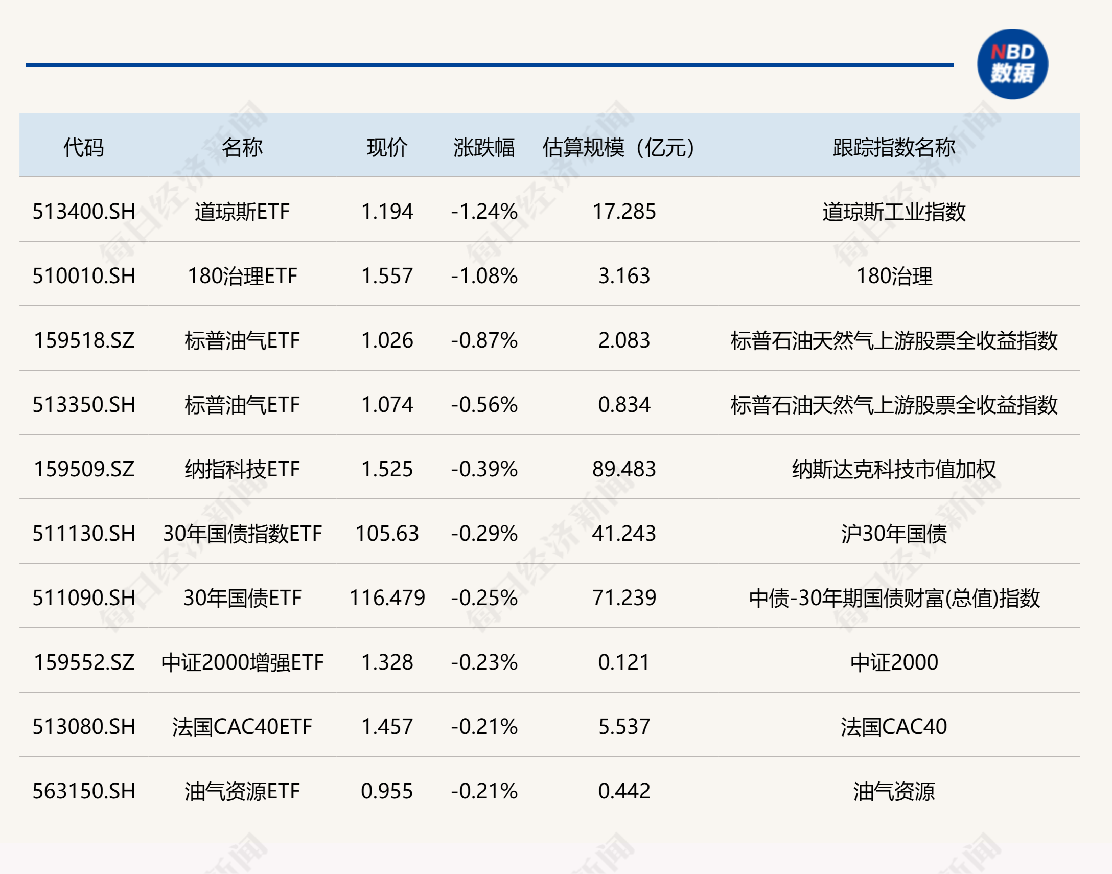Image resolution: width=1112 pixels, height=874 pixels.
Task: Select code 563150.SH
Action: (84, 791)
